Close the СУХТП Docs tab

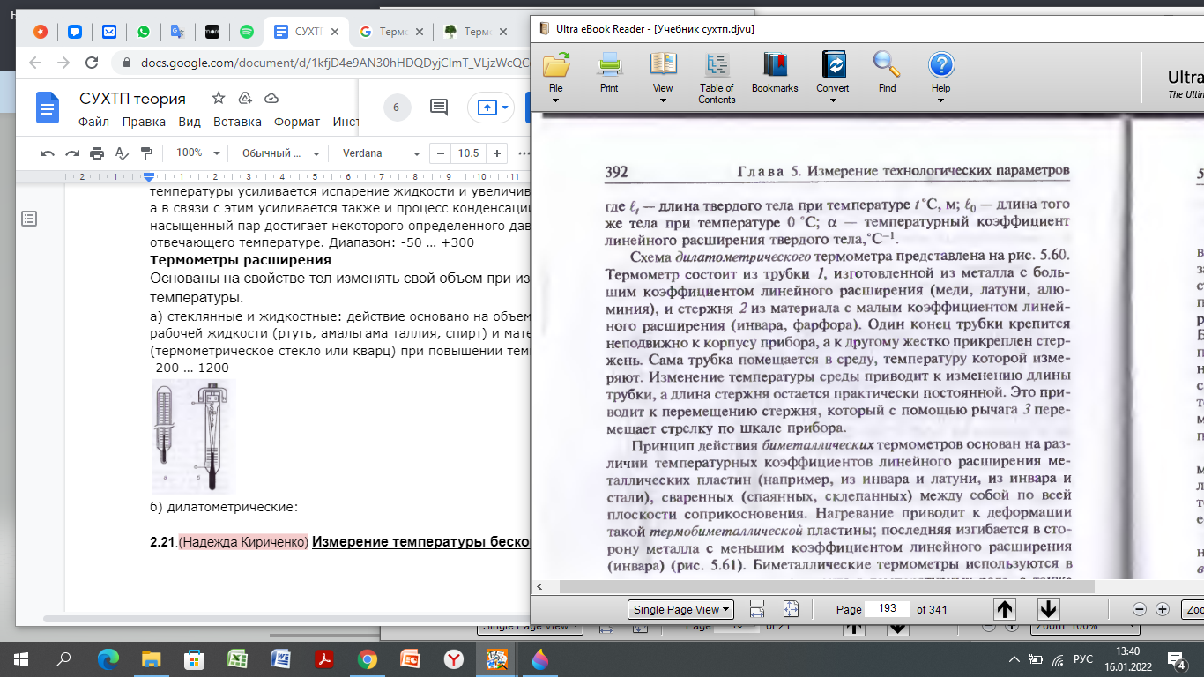coord(336,32)
